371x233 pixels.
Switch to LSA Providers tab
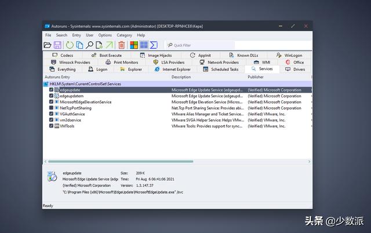[169, 62]
